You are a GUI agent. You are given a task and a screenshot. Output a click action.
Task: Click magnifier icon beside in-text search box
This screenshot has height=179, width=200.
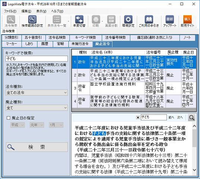(x=192, y=117)
